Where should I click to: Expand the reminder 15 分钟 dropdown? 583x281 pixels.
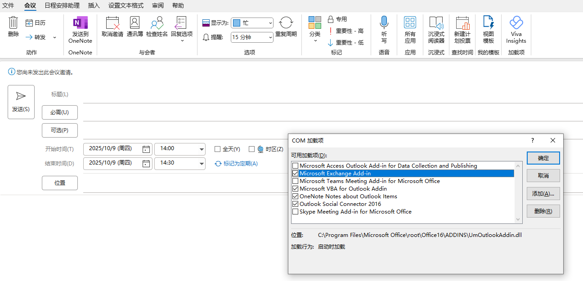[270, 38]
